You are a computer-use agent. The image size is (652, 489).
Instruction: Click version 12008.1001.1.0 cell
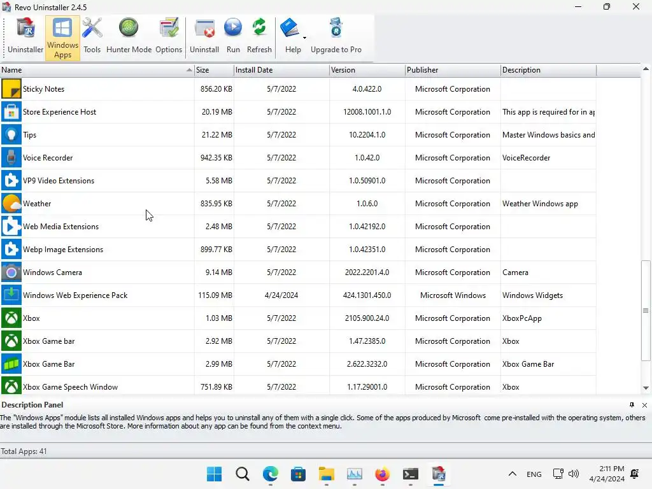pos(367,112)
